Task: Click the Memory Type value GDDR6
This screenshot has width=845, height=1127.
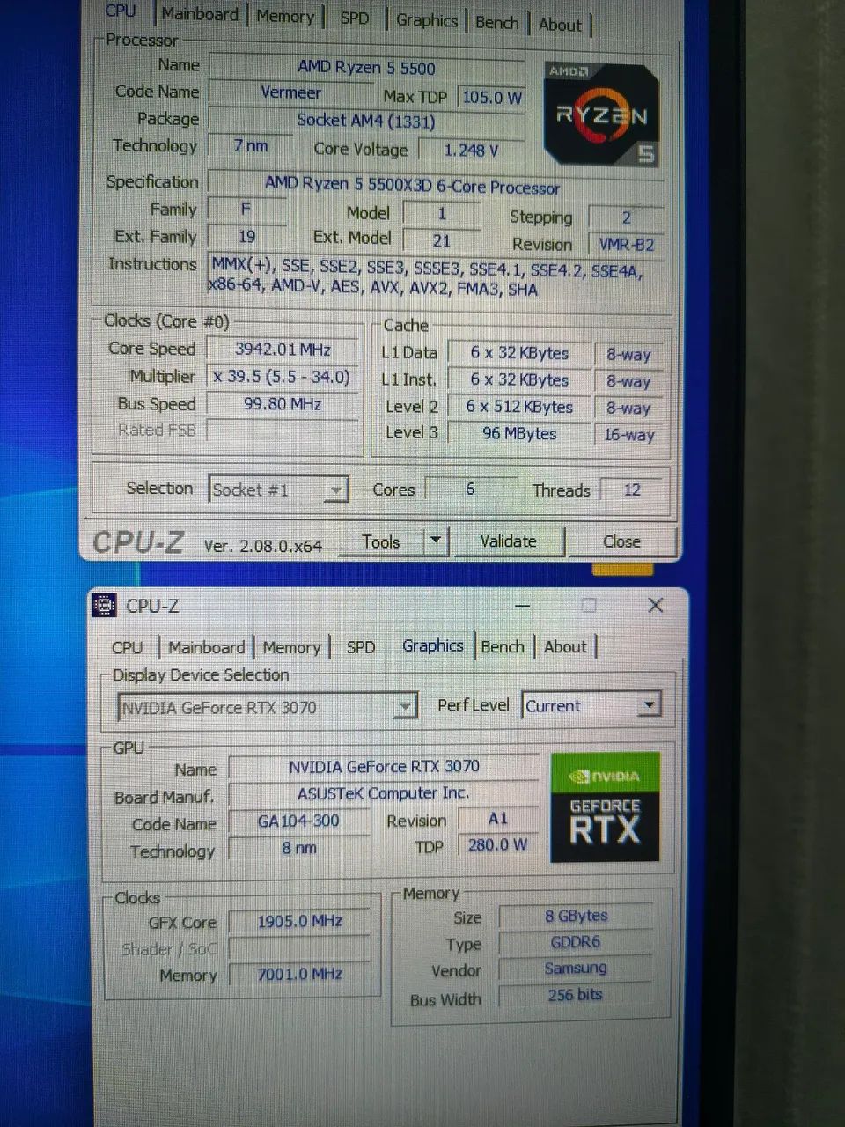Action: (x=576, y=942)
